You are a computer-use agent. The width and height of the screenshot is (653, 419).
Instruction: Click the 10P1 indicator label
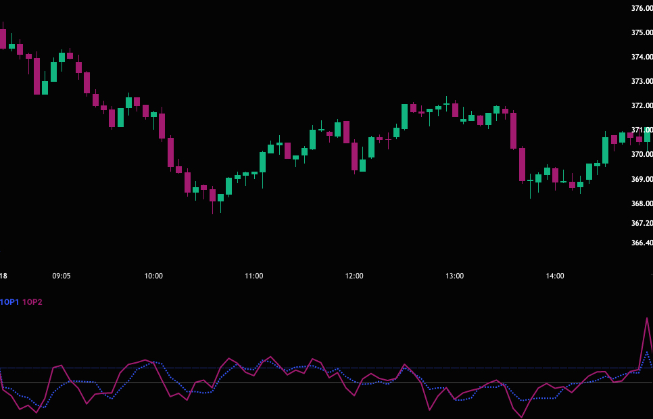9,302
